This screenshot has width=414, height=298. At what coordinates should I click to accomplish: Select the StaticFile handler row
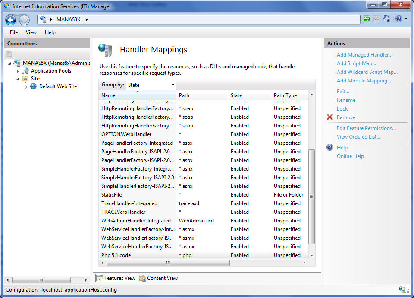click(x=203, y=195)
